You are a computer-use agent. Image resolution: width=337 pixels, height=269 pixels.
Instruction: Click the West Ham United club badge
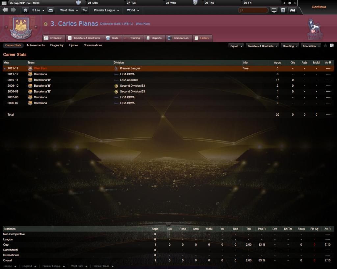point(21,28)
